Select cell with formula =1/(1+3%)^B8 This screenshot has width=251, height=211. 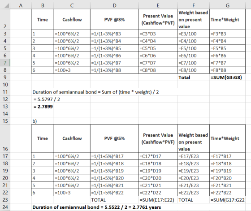114,70
